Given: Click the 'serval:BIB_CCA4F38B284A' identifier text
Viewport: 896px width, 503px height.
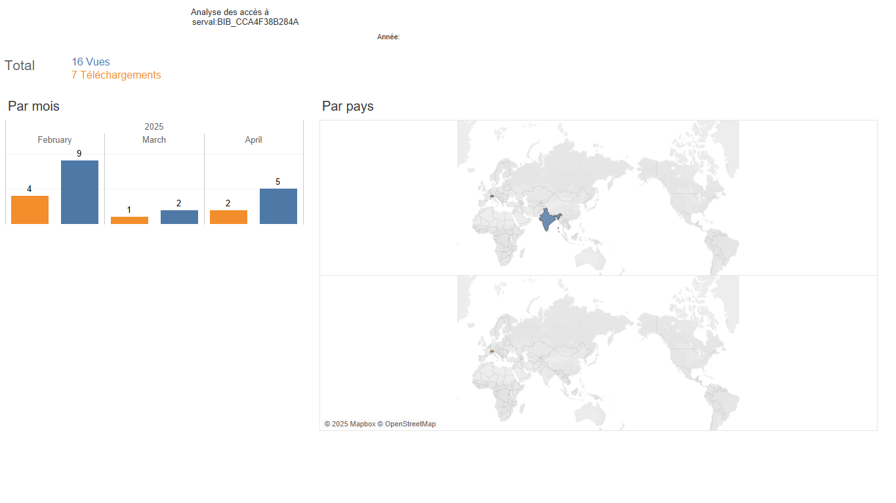Looking at the screenshot, I should click(245, 22).
